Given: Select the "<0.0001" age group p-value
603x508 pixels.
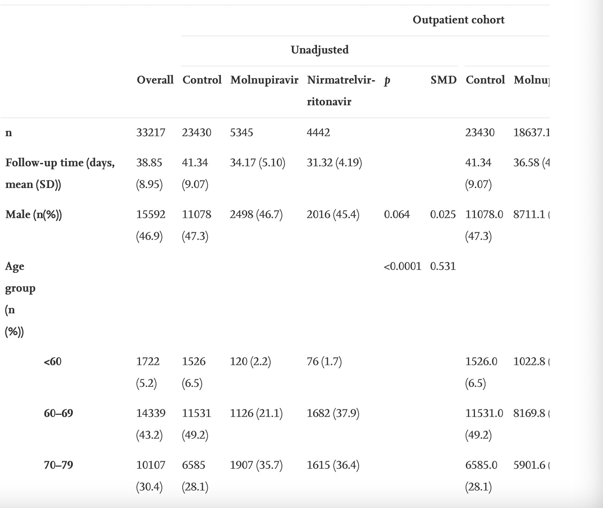Looking at the screenshot, I should pyautogui.click(x=402, y=267).
